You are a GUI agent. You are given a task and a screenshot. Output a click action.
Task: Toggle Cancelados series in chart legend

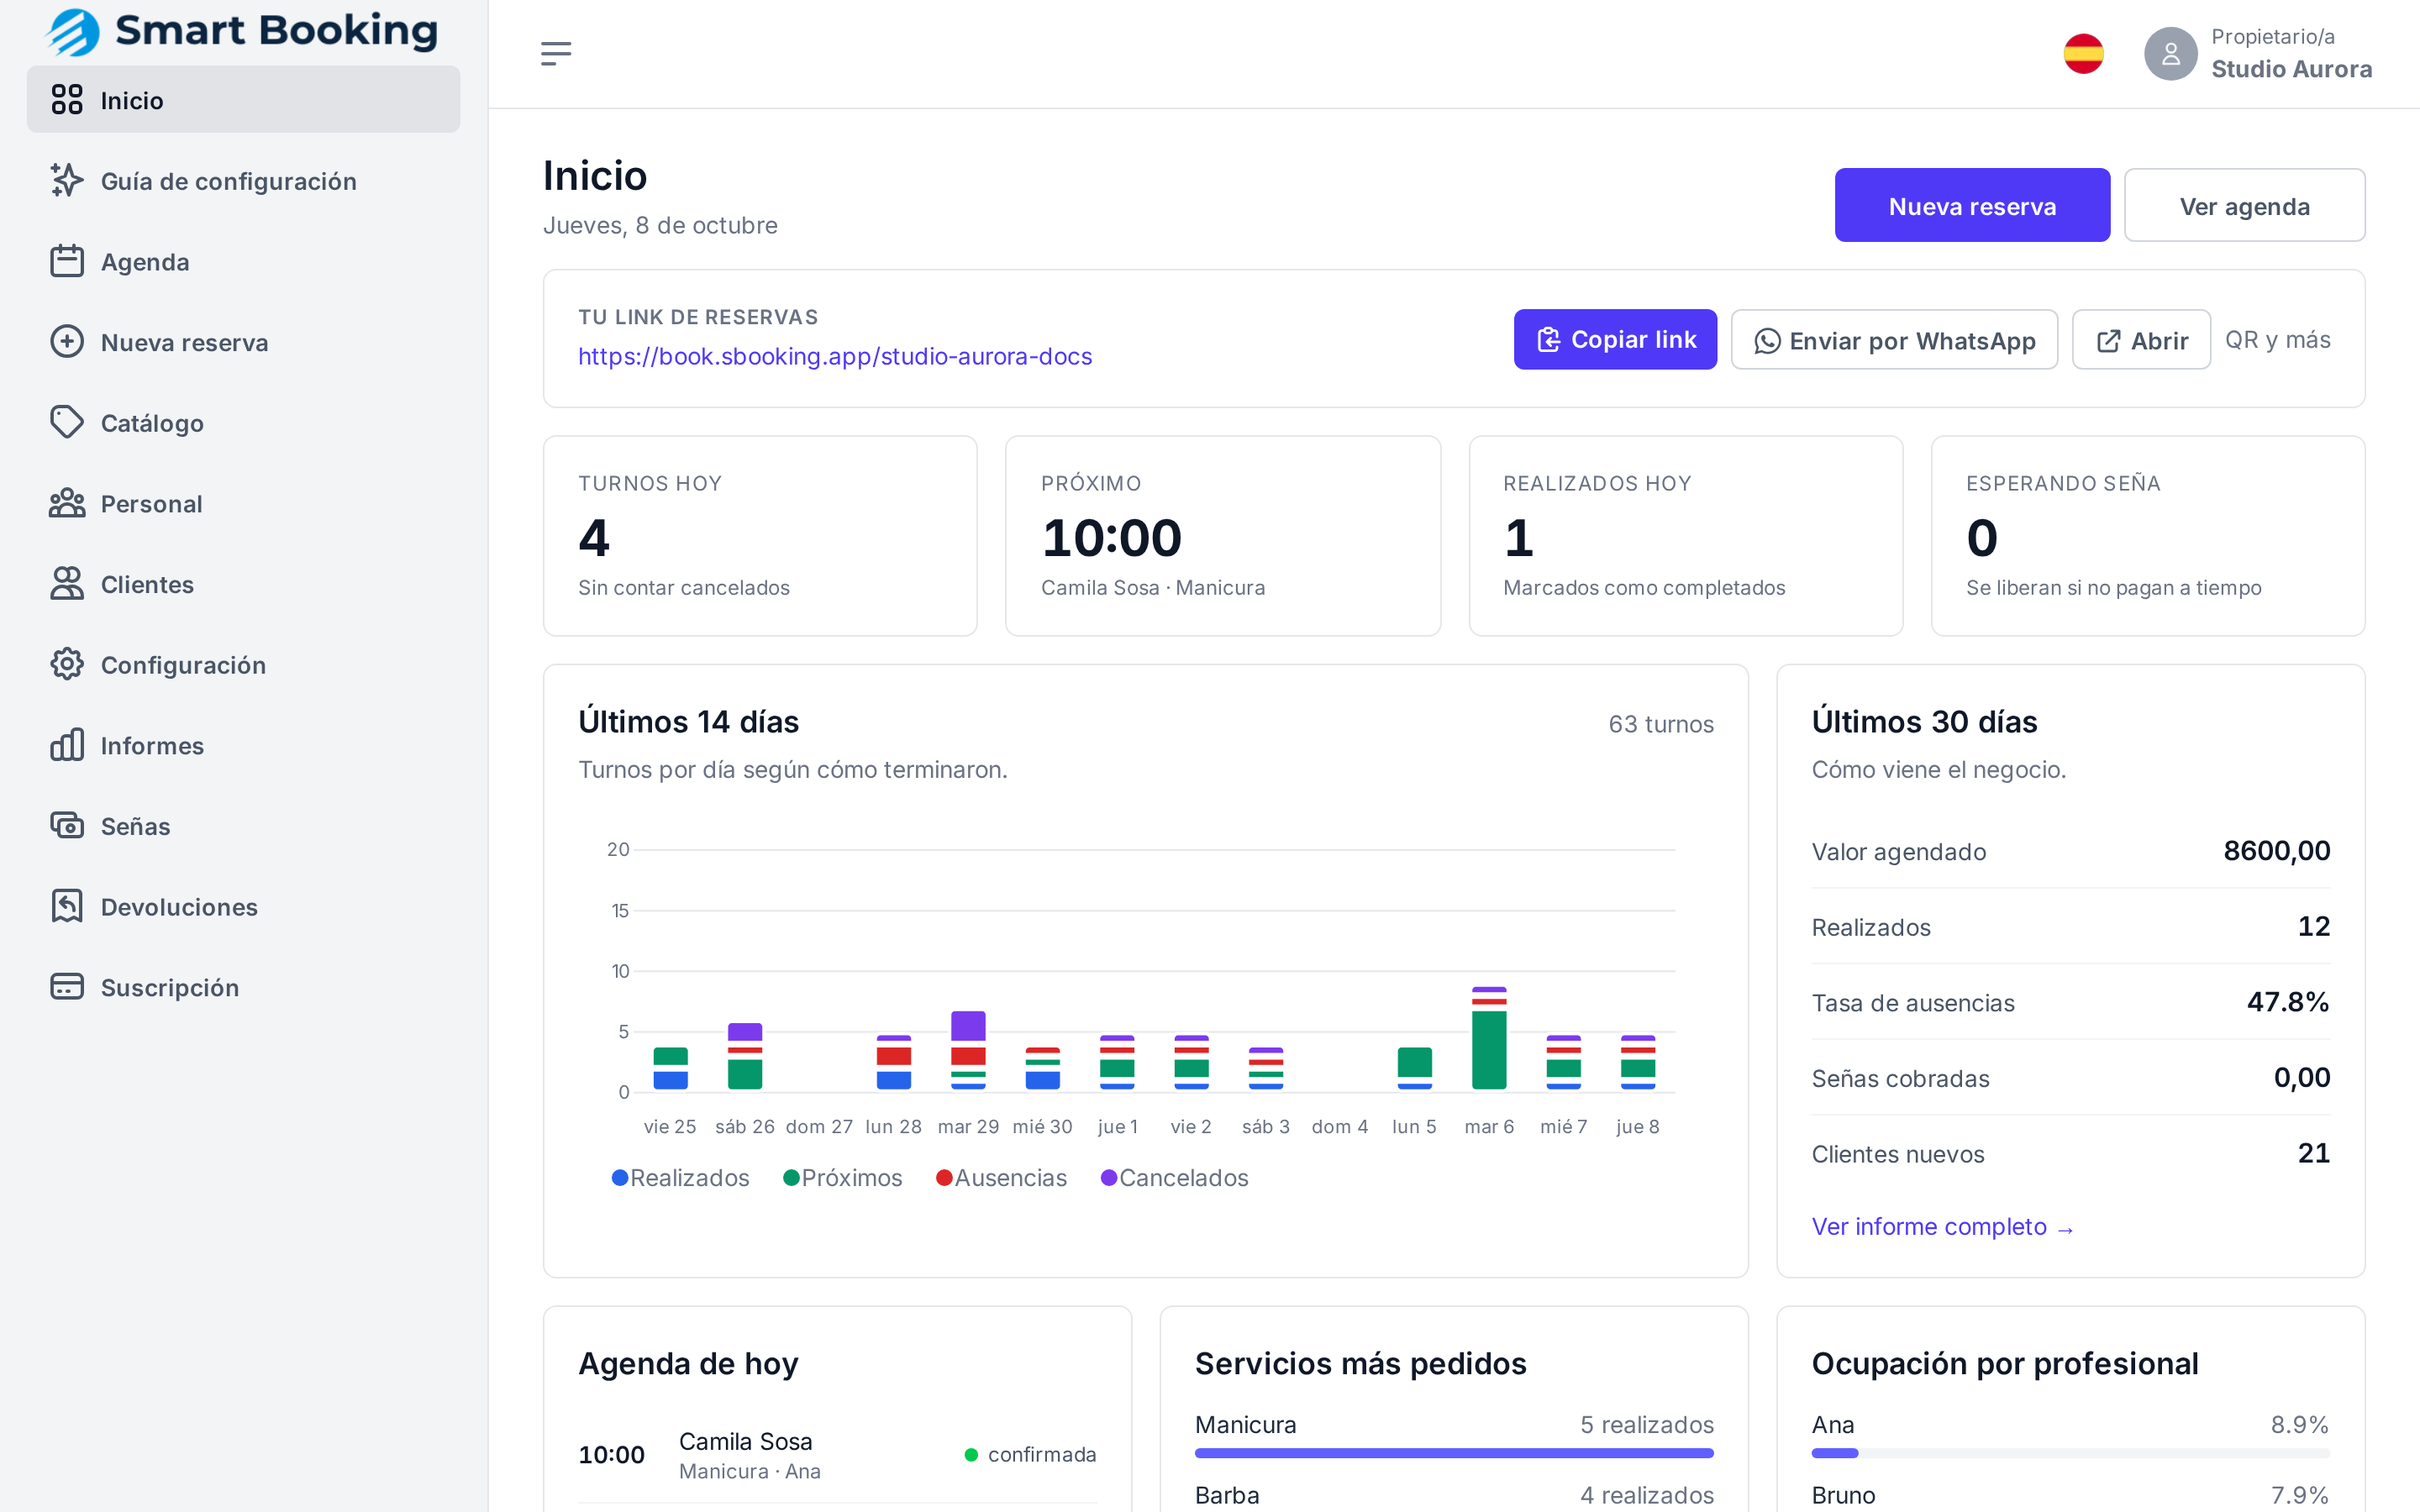point(1174,1178)
